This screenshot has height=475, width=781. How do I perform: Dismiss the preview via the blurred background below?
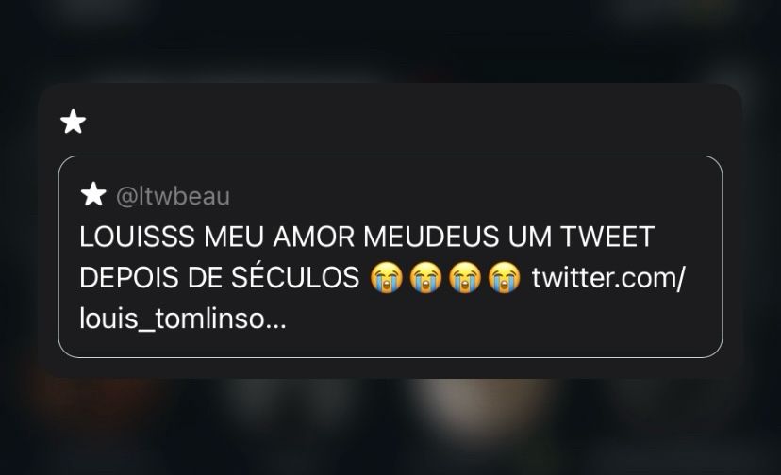point(390,428)
